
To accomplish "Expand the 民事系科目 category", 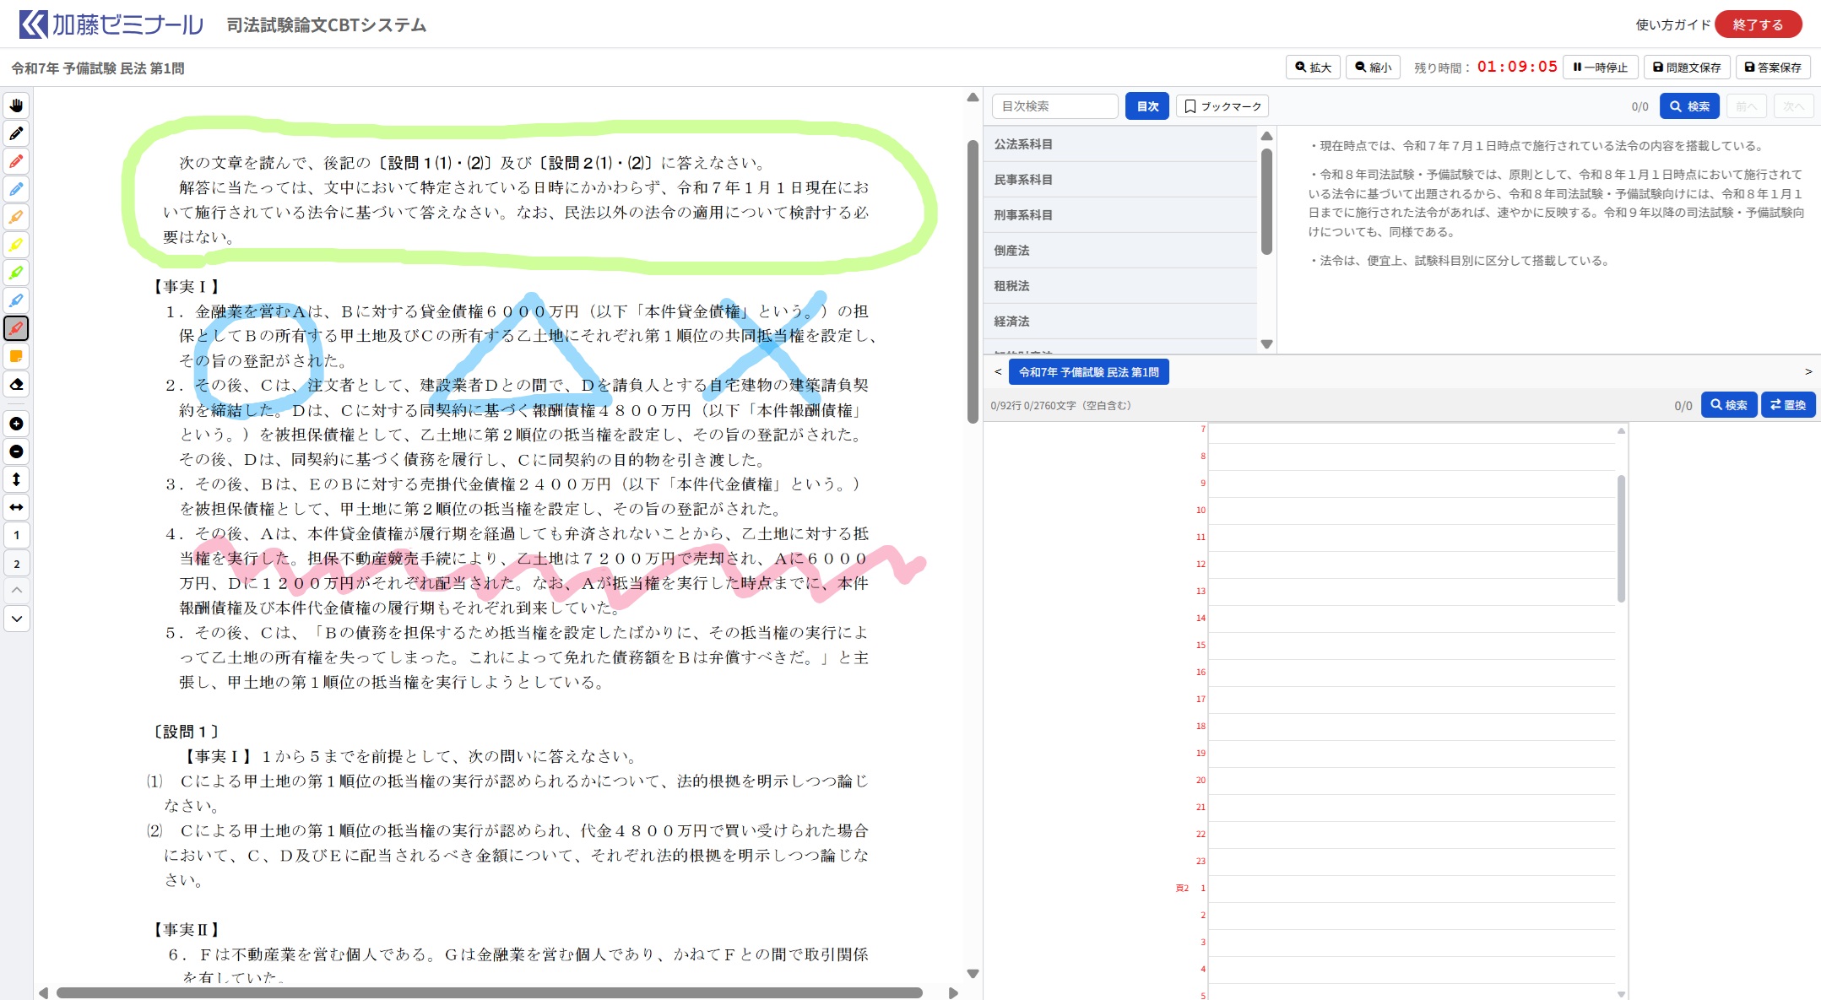I will (1023, 180).
